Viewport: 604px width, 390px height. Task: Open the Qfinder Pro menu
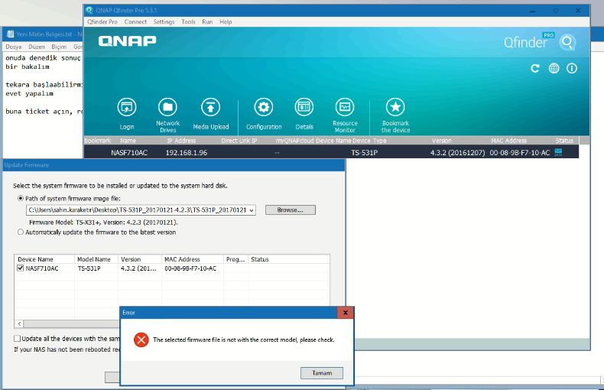(x=102, y=22)
